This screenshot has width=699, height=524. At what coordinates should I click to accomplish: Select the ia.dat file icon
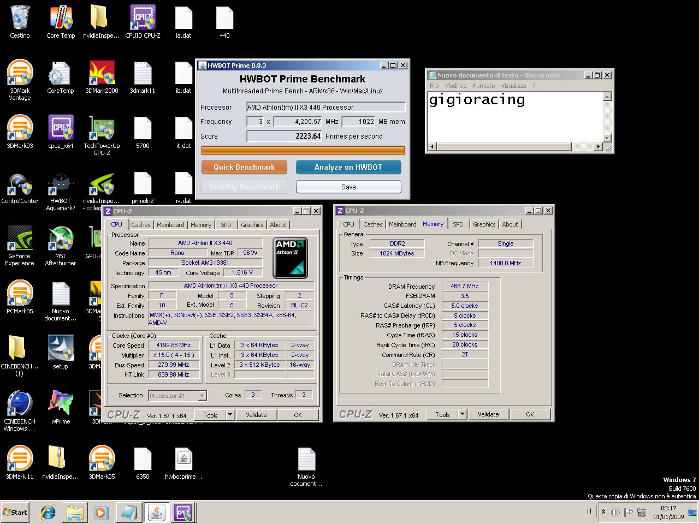183,22
